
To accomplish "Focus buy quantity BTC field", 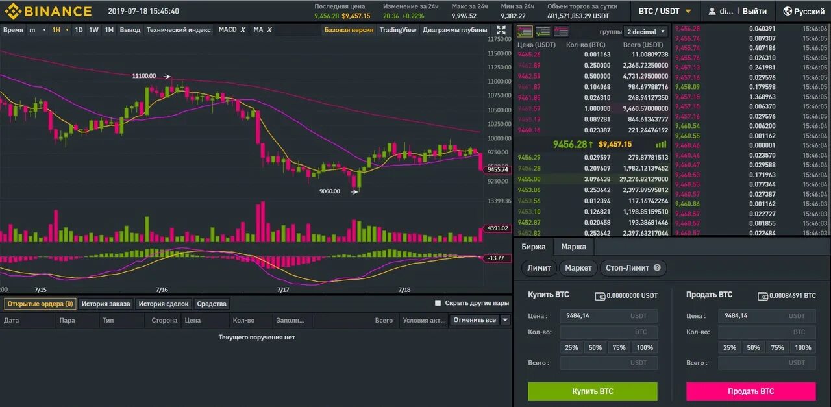I will [609, 332].
